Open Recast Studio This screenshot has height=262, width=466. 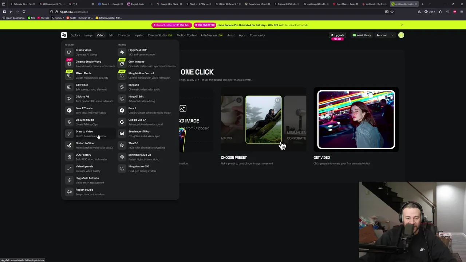click(89, 192)
